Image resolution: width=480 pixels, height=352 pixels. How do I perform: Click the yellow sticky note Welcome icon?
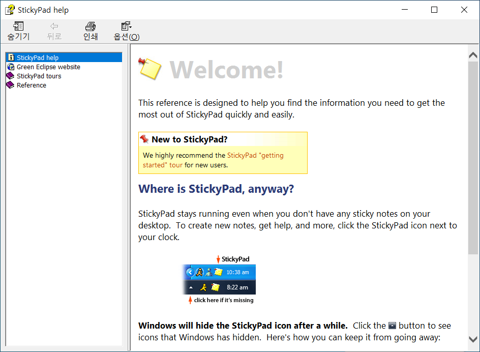tap(149, 69)
